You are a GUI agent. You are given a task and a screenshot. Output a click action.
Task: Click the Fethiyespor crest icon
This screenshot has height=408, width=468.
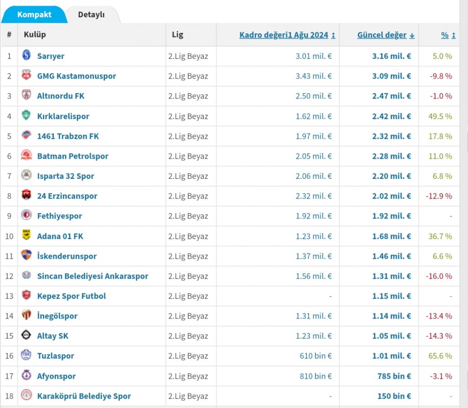[27, 215]
